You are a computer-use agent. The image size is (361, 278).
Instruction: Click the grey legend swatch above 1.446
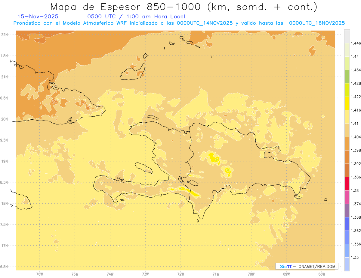[347, 36]
